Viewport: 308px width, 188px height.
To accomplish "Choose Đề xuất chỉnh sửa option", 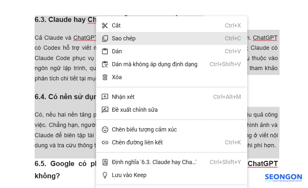I will click(171, 110).
